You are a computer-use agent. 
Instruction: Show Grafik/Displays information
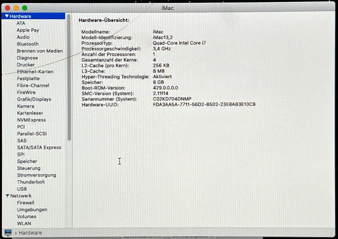pyautogui.click(x=34, y=99)
